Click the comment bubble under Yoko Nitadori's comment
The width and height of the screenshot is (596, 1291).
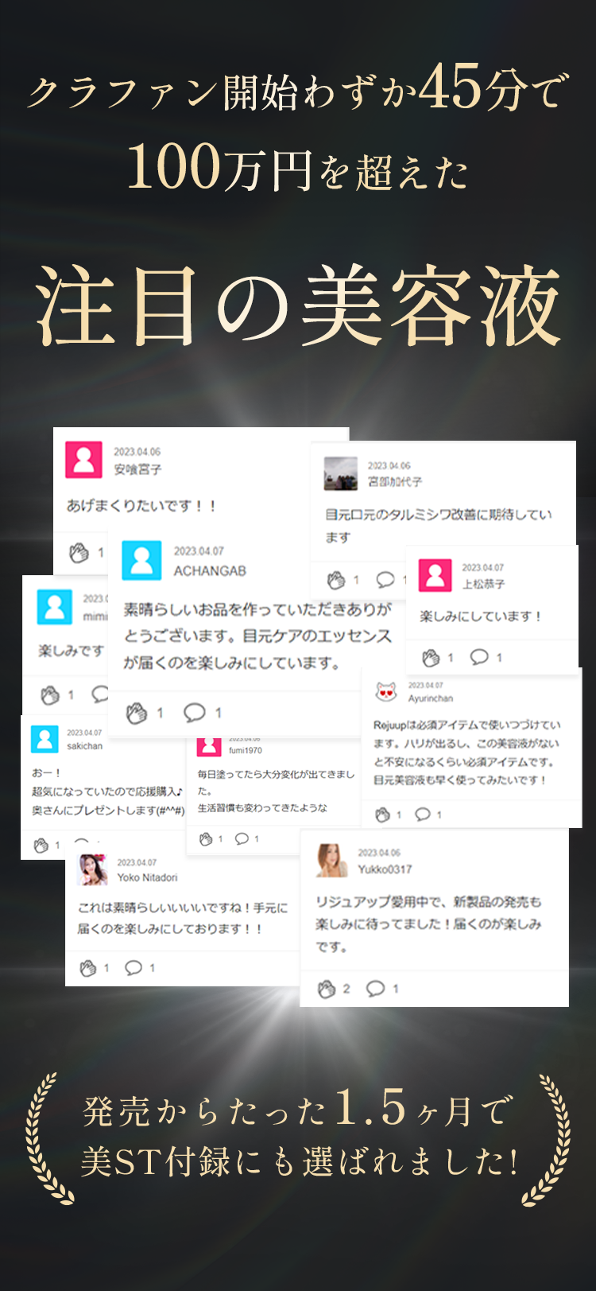tap(134, 968)
